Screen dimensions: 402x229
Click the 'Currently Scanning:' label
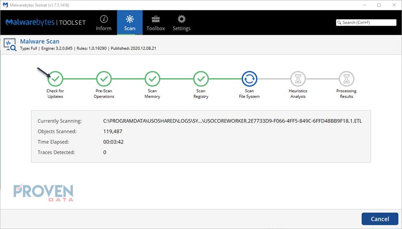click(60, 121)
